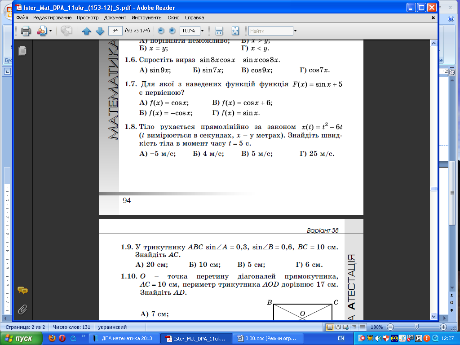
Task: Launch Opera from quick launch bar
Action: pos(62,338)
